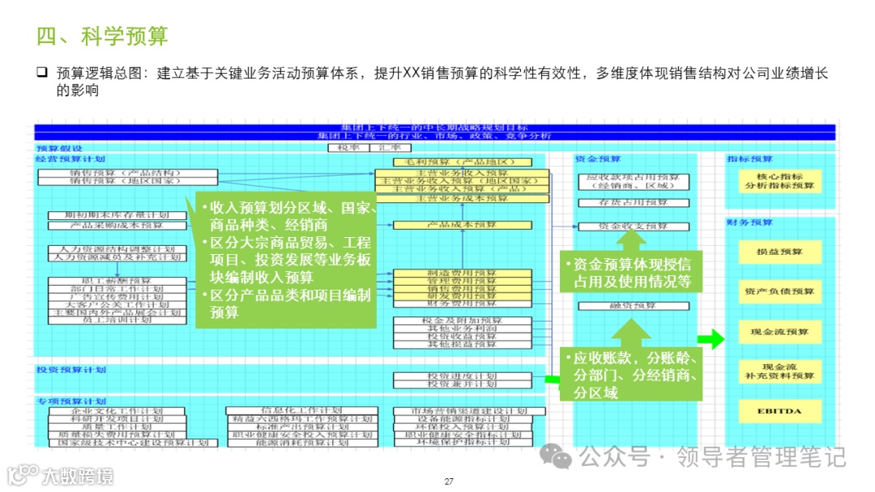Click the '人力资源减员及补充计划' box
Image resolution: width=875 pixels, height=492 pixels.
pos(117,257)
